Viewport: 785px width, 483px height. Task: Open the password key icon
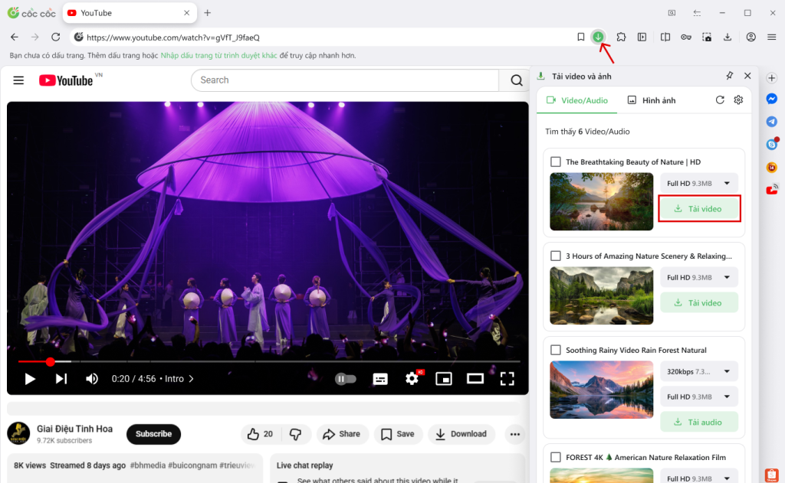point(686,37)
